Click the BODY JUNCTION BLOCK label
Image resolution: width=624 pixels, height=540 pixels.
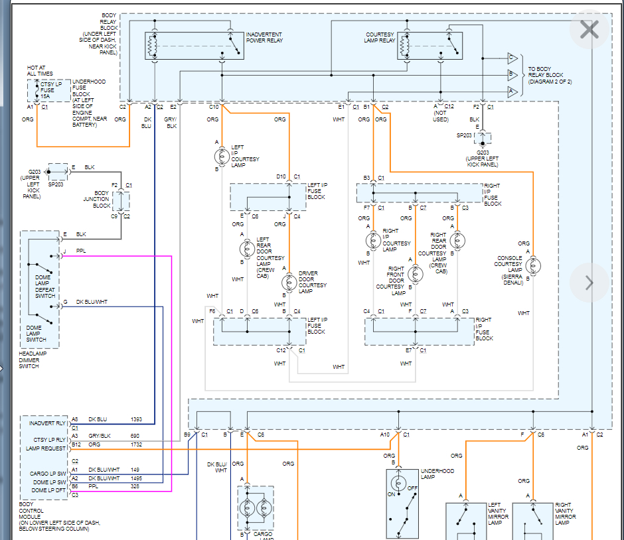click(x=96, y=199)
